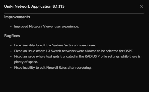
Task: Close the release notes dialog
Action: click(141, 6)
